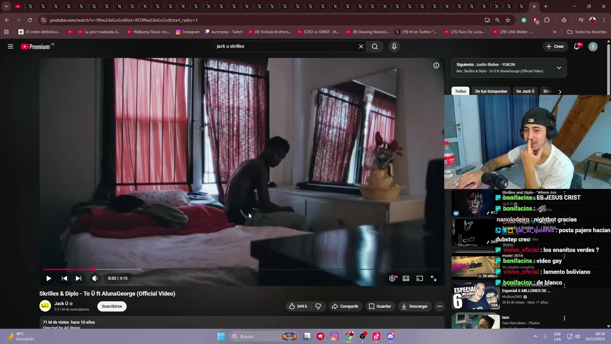Subscribe to Jack Ü with Suscribirse
This screenshot has width=611, height=344.
tap(112, 306)
